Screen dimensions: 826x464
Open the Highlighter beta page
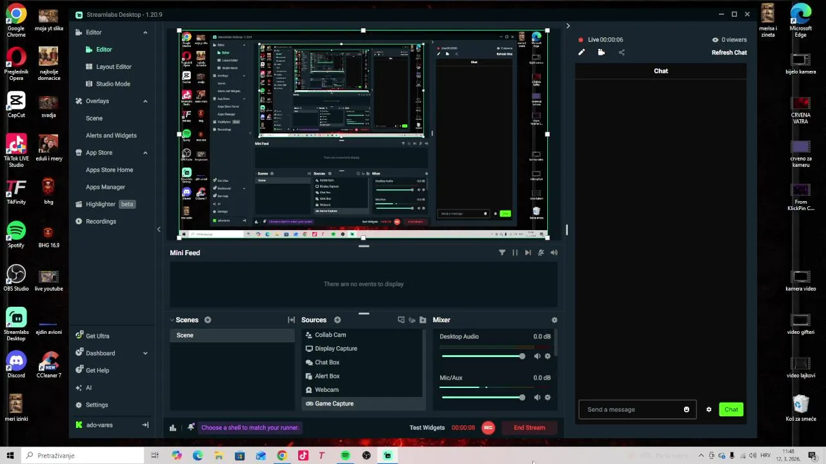click(x=105, y=204)
